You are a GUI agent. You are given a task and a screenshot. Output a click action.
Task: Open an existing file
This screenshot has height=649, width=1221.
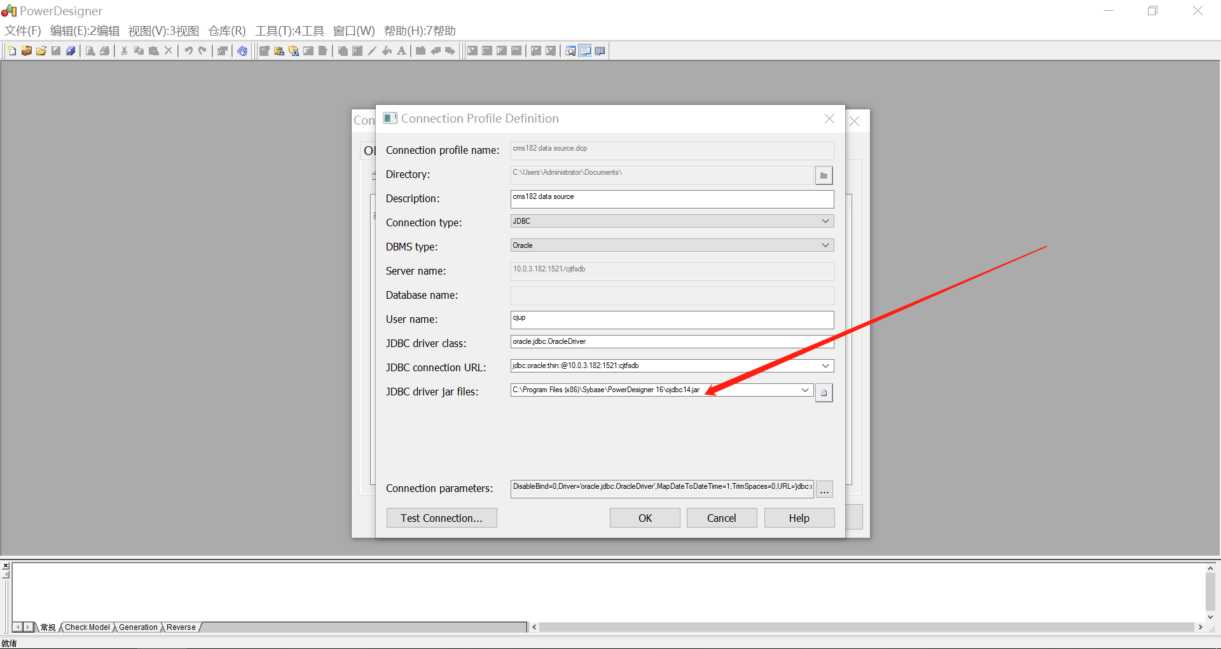(41, 51)
